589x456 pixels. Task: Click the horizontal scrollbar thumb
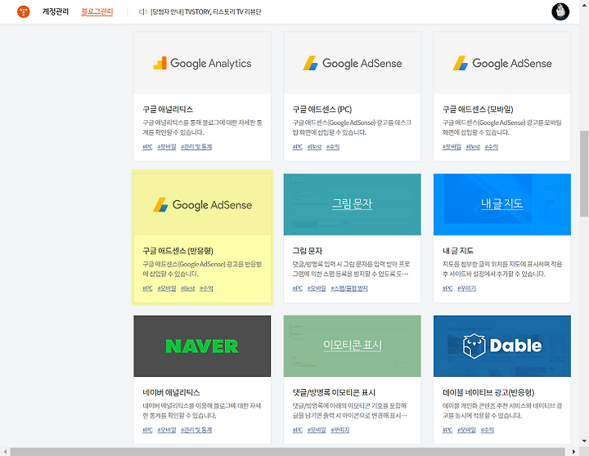[x=287, y=451]
